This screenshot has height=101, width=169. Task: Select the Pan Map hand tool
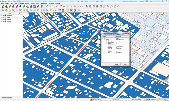point(3,10)
